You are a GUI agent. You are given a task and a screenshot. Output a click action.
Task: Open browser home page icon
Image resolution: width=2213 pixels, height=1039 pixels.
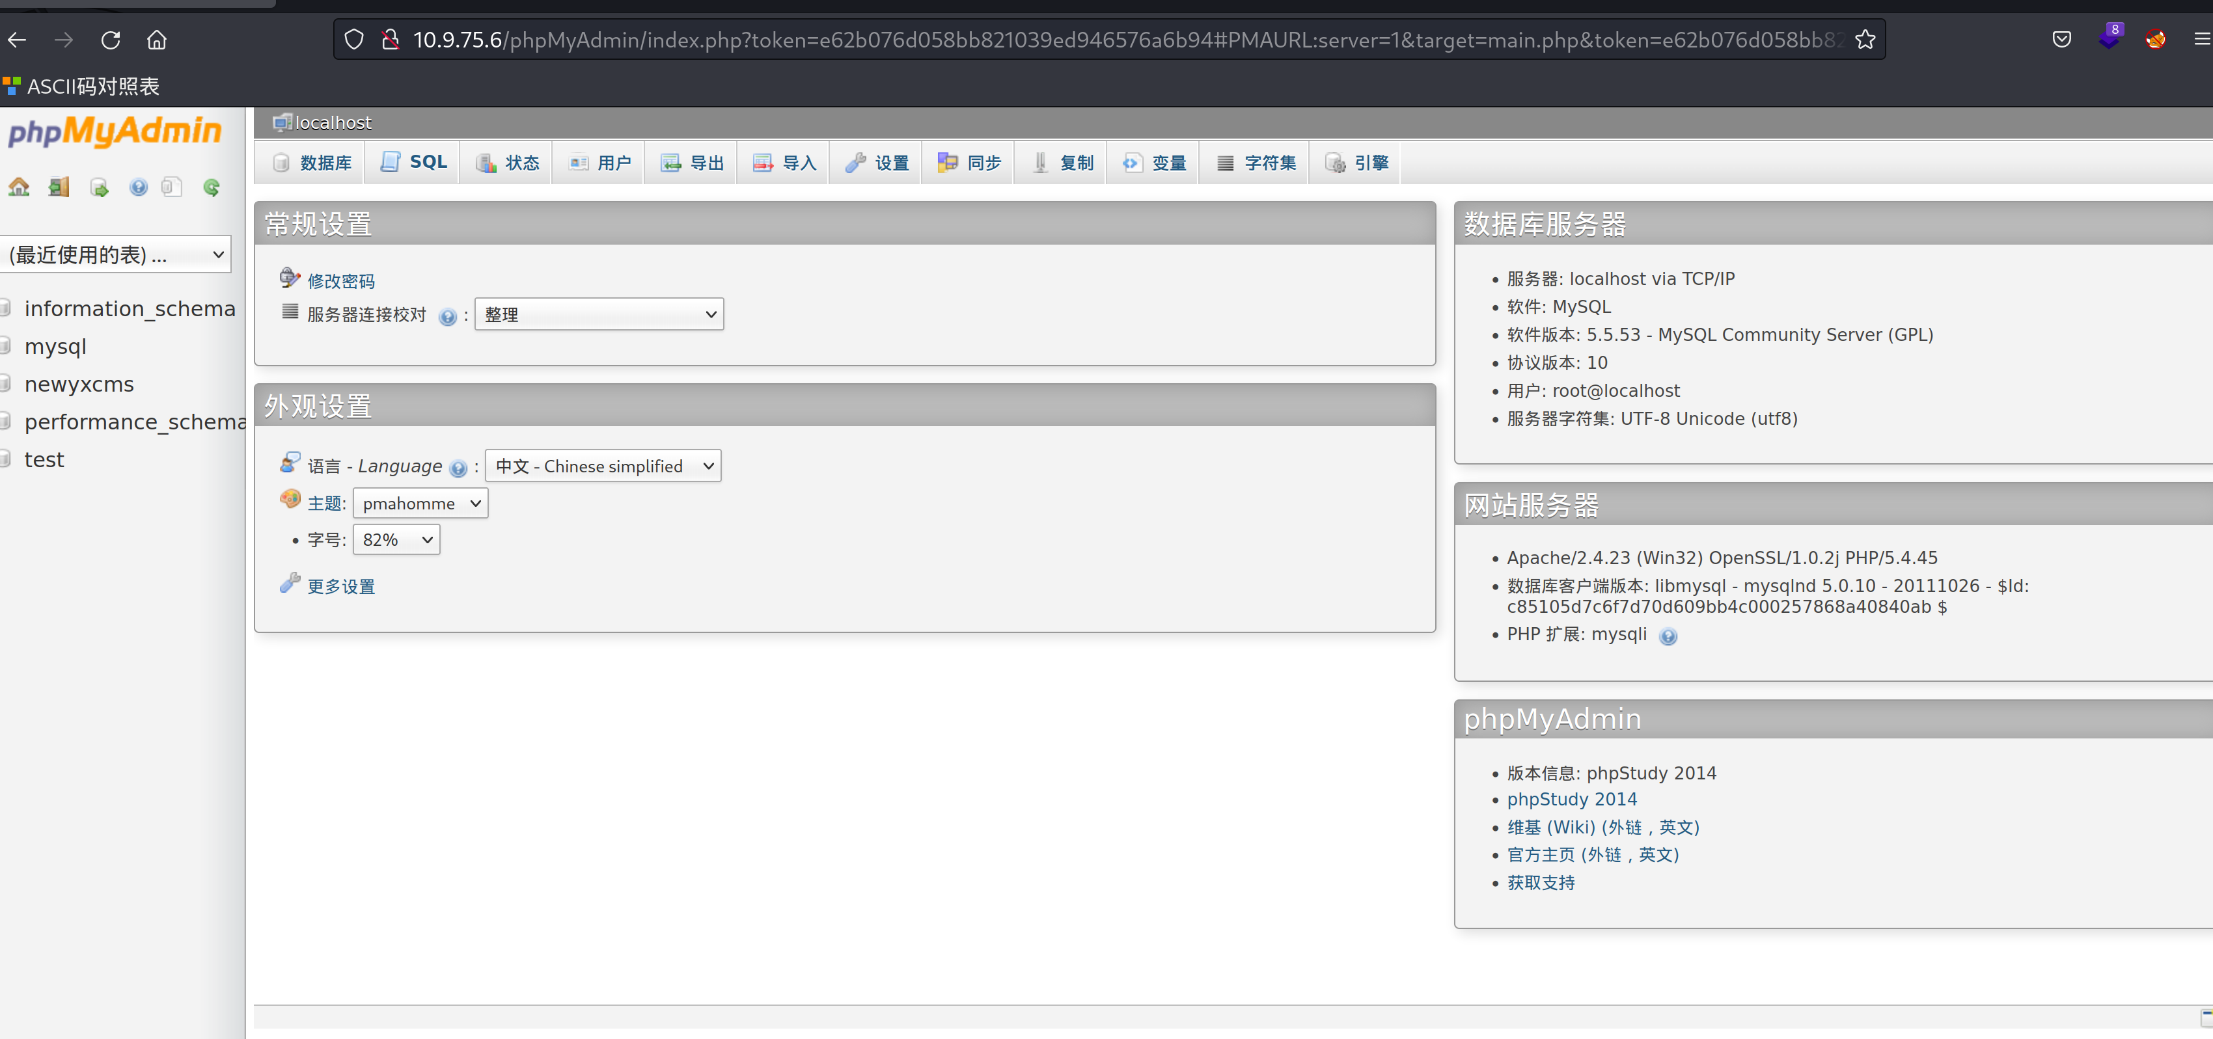(156, 40)
